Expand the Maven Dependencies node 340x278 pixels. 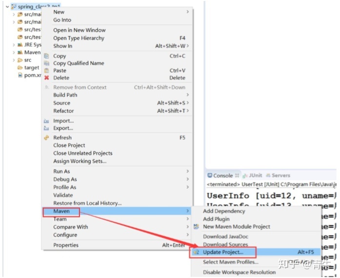(x=14, y=52)
